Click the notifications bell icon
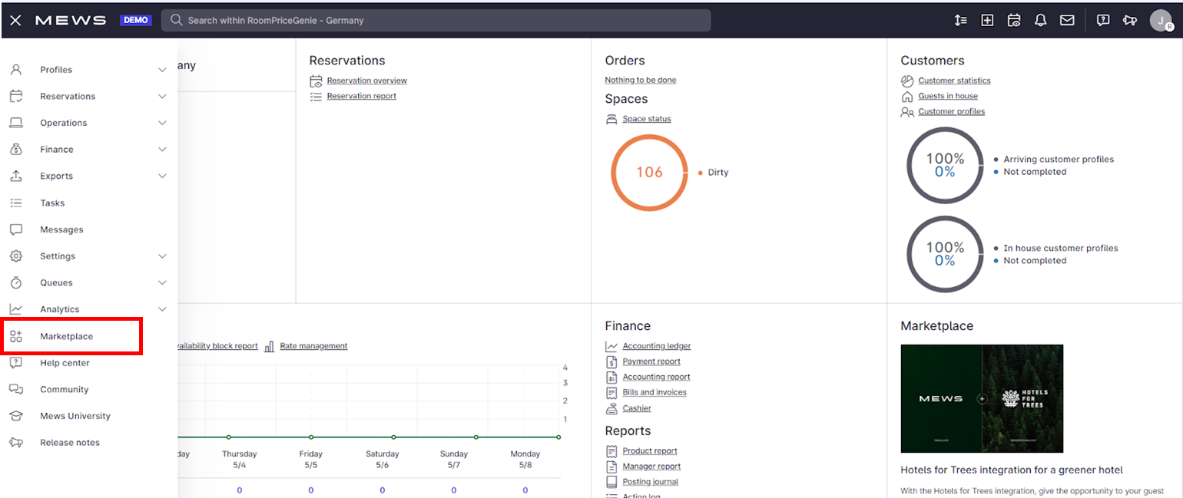 point(1040,21)
